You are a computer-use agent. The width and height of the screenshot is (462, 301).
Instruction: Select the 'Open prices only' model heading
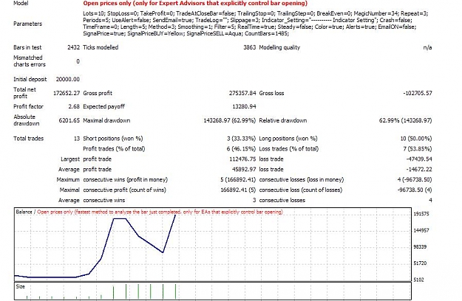(195, 4)
